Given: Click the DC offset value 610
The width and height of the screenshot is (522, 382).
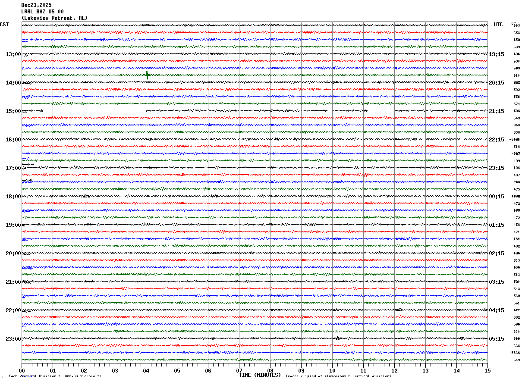Looking at the screenshot, I should click(x=516, y=75).
